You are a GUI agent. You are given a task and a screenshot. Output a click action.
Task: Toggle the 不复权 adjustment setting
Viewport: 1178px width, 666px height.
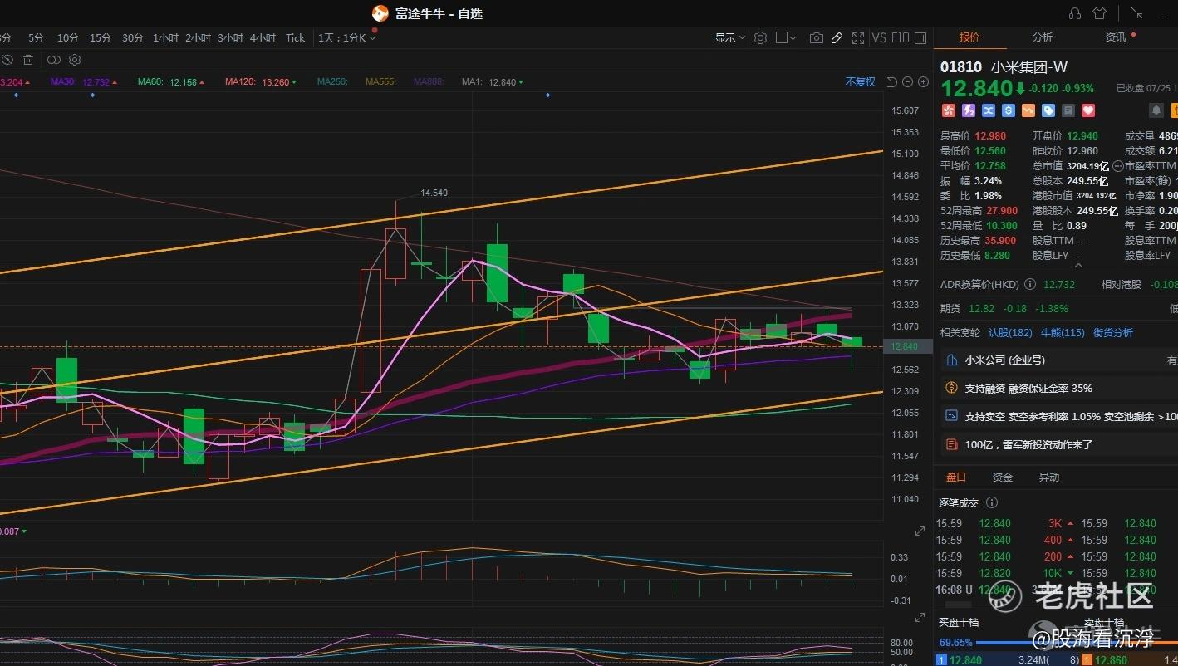[861, 82]
